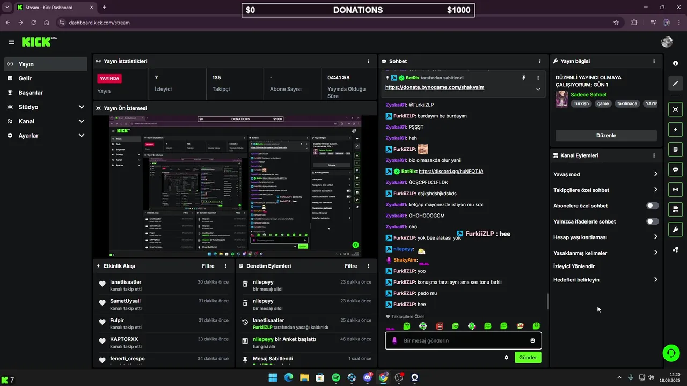Open Yayın bilgisi panel options menu
687x386 pixels.
click(654, 61)
